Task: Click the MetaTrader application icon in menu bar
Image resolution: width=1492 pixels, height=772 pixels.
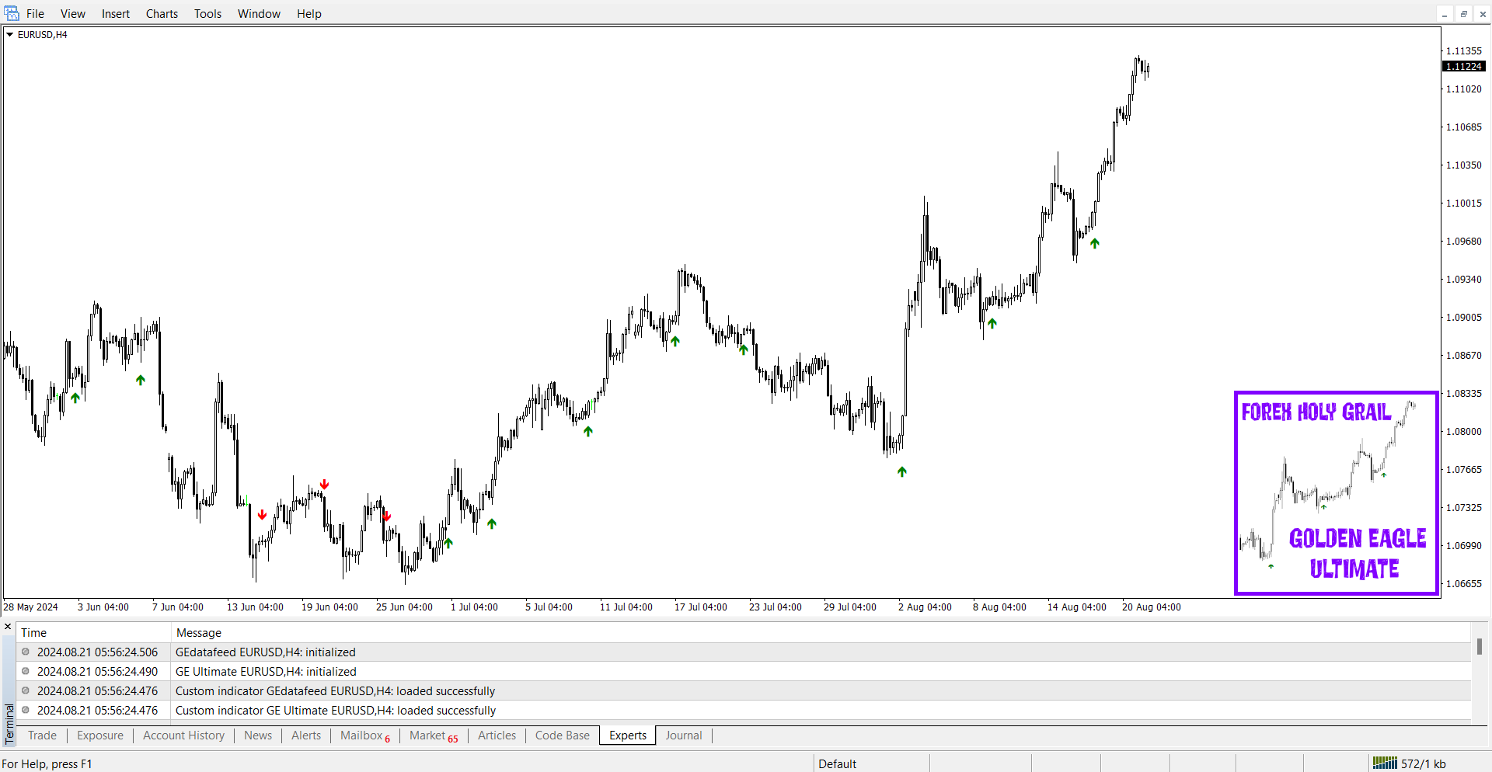Action: (x=11, y=13)
